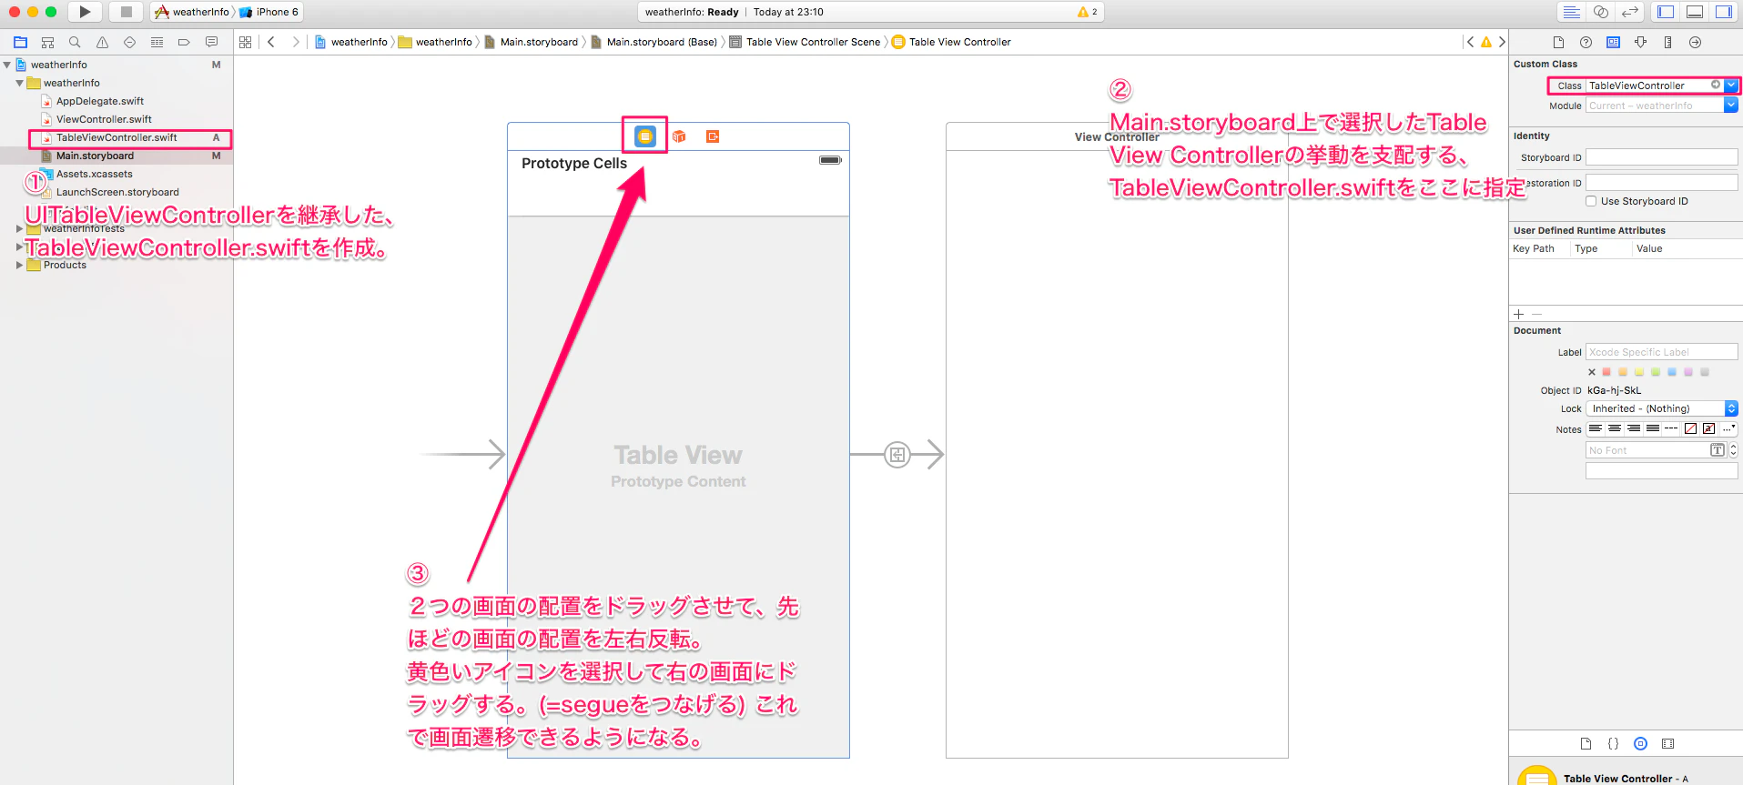Run the app with the Play button
1743x785 pixels.
[85, 12]
